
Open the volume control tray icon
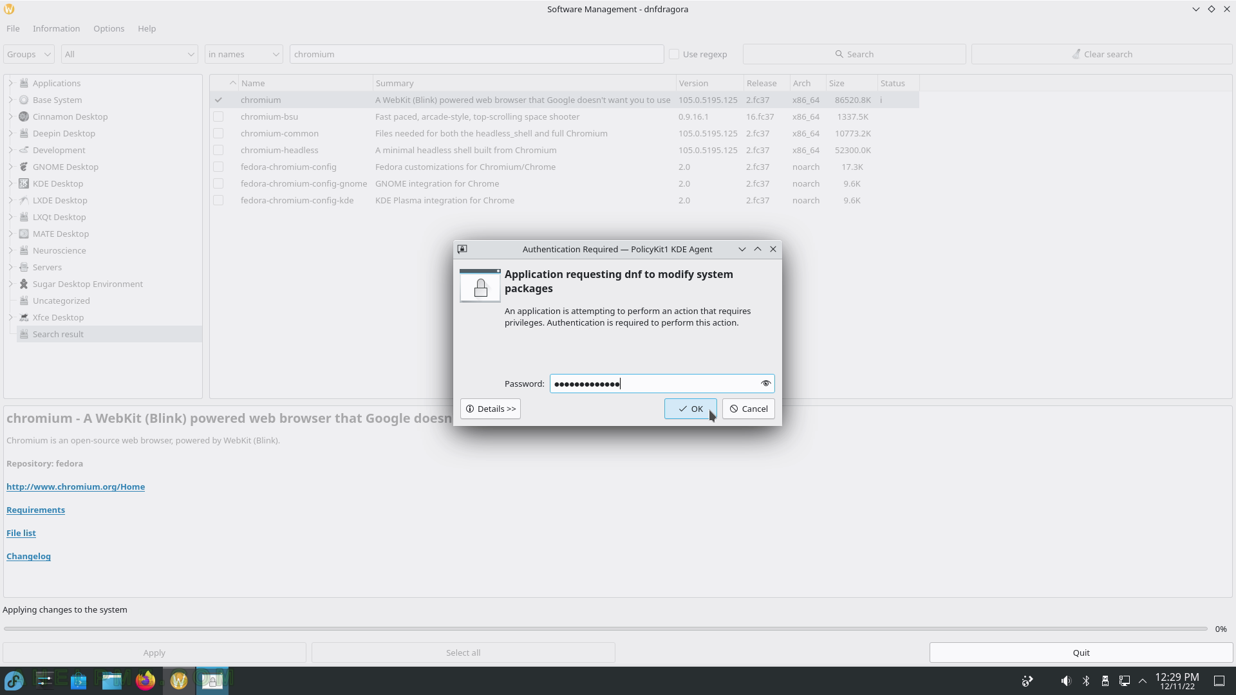1066,681
